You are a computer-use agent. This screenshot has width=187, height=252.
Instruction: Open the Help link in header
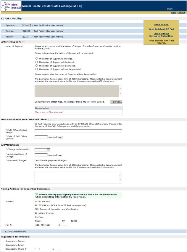pos(173,13)
